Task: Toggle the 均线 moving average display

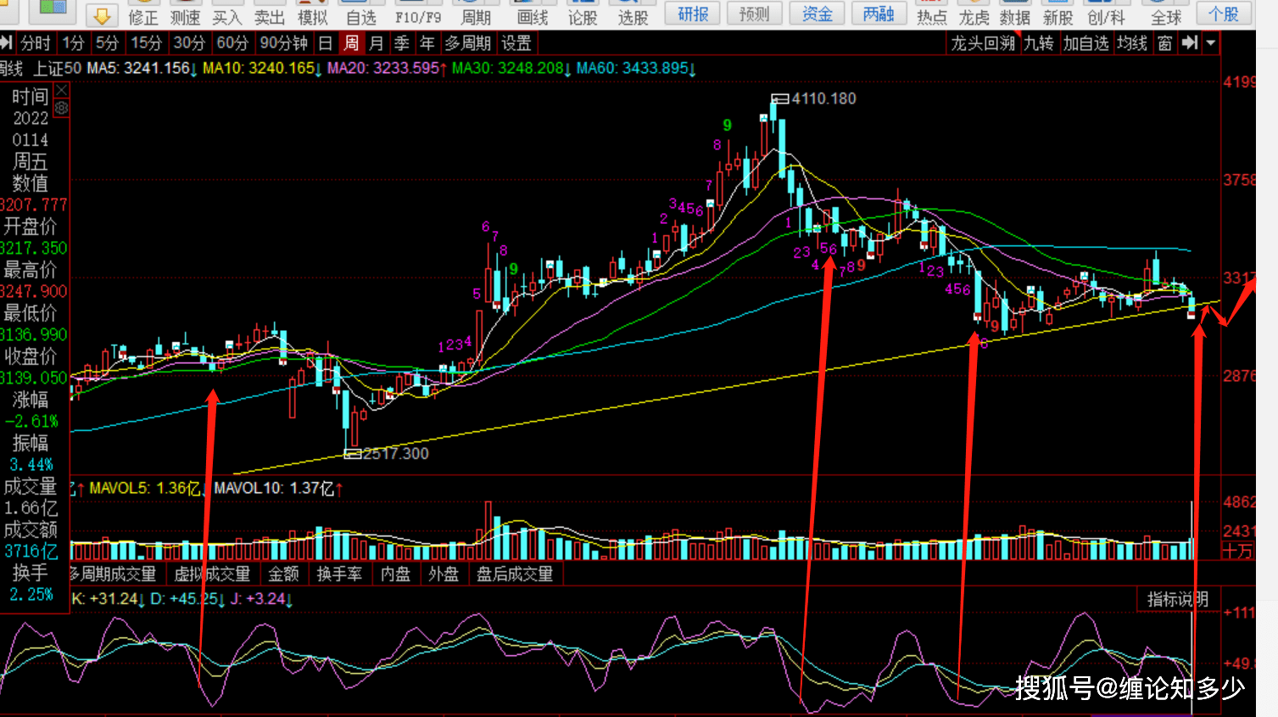Action: tap(1131, 42)
